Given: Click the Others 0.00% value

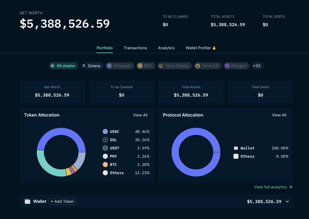Looking at the screenshot, I should [282, 156].
